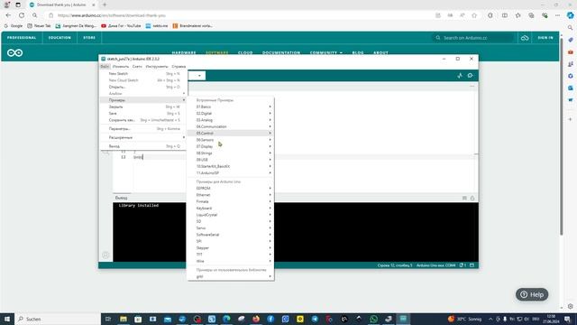This screenshot has height=325, width=577.
Task: Click the three-dots editor tab menu
Action: tap(472, 87)
